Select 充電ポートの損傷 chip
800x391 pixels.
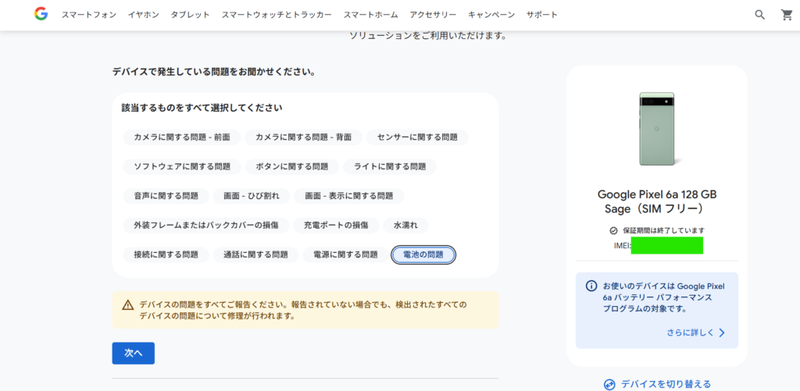tap(336, 225)
